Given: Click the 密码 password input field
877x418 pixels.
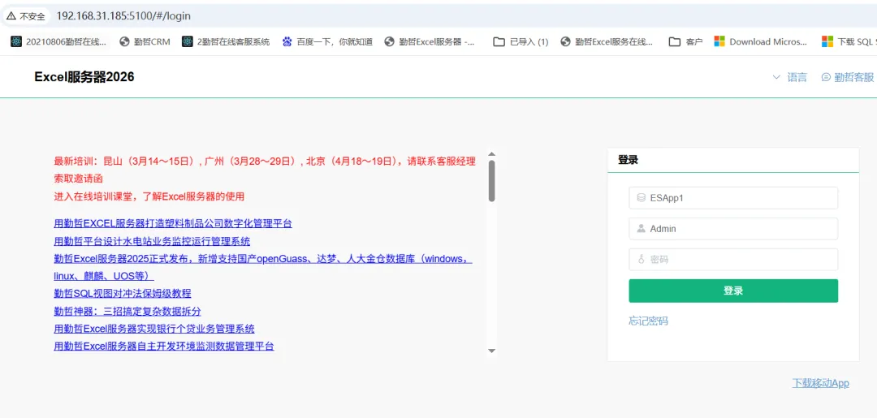Looking at the screenshot, I should click(x=733, y=259).
